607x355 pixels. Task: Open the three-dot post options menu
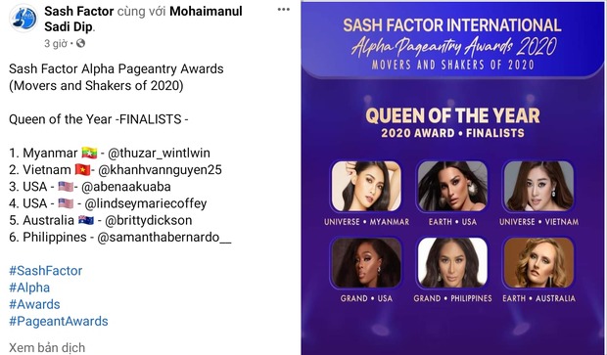[x=283, y=10]
